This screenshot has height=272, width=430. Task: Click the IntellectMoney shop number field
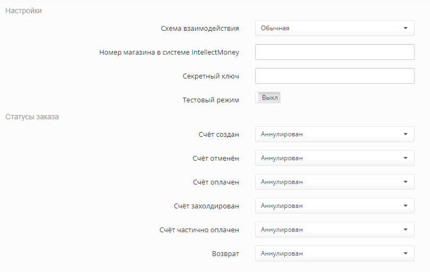334,52
